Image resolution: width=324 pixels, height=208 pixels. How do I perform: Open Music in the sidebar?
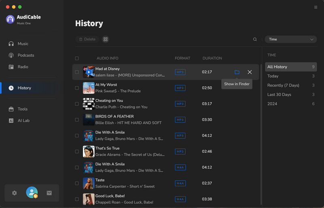click(23, 44)
